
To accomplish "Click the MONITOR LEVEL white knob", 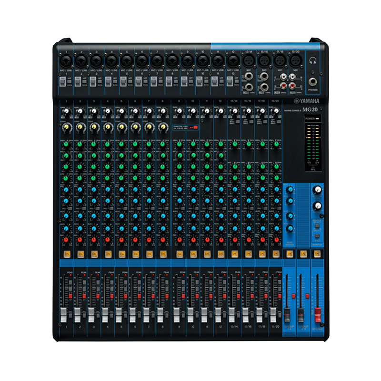I will pyautogui.click(x=317, y=190).
